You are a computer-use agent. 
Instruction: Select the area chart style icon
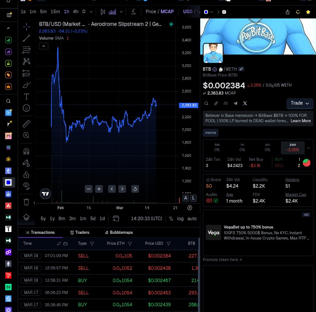point(112,12)
